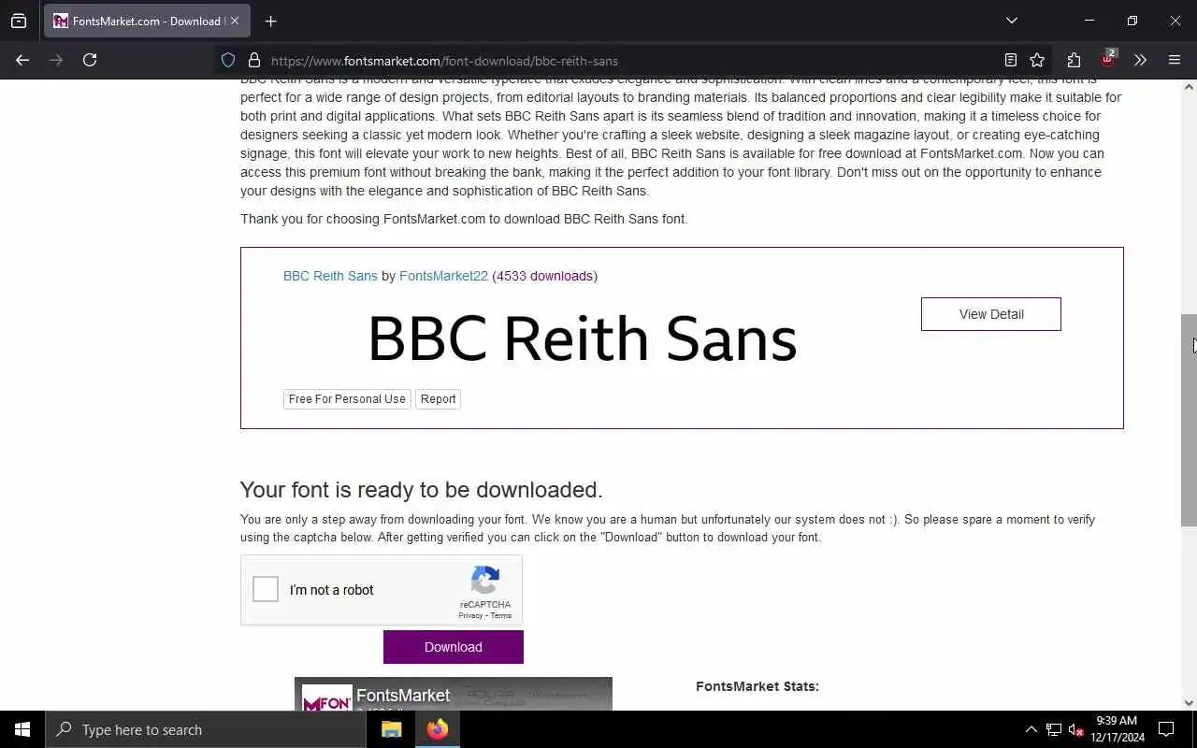This screenshot has width=1197, height=748.
Task: Click the View Detail button
Action: pos(991,314)
